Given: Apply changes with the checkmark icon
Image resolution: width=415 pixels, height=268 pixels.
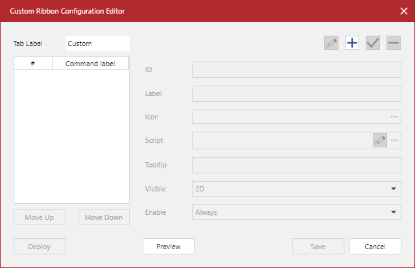Looking at the screenshot, I should 373,43.
